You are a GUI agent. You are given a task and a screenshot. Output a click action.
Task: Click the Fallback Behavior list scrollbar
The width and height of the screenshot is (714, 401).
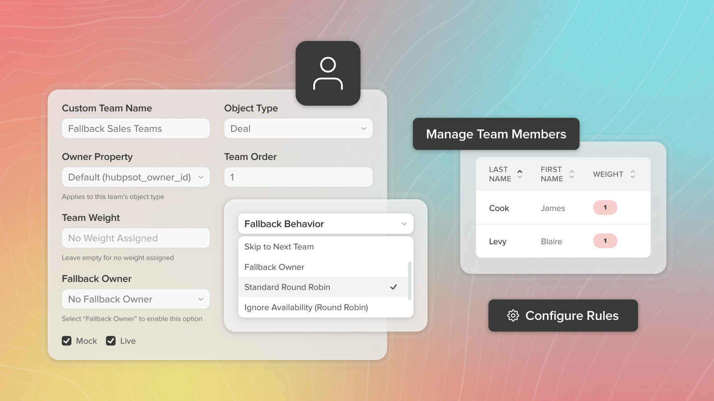410,281
